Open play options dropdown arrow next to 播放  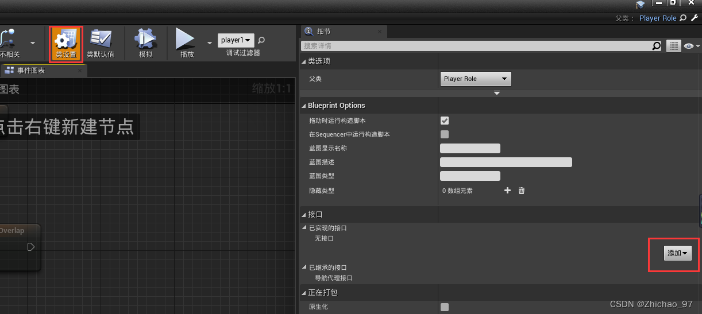[209, 43]
